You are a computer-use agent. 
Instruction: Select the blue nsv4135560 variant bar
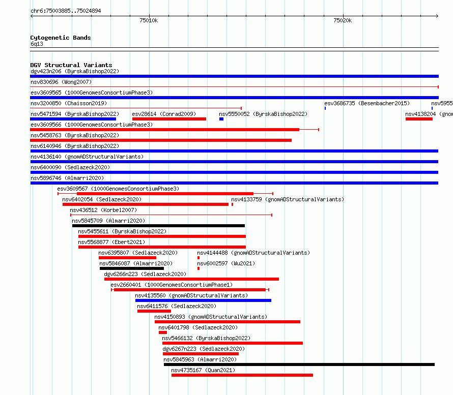204,300
